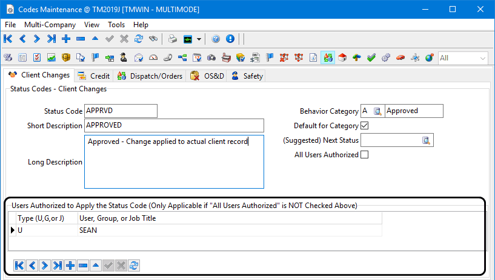The image size is (495, 280).
Task: Uncheck the Default for Category checkbox
Action: (364, 126)
